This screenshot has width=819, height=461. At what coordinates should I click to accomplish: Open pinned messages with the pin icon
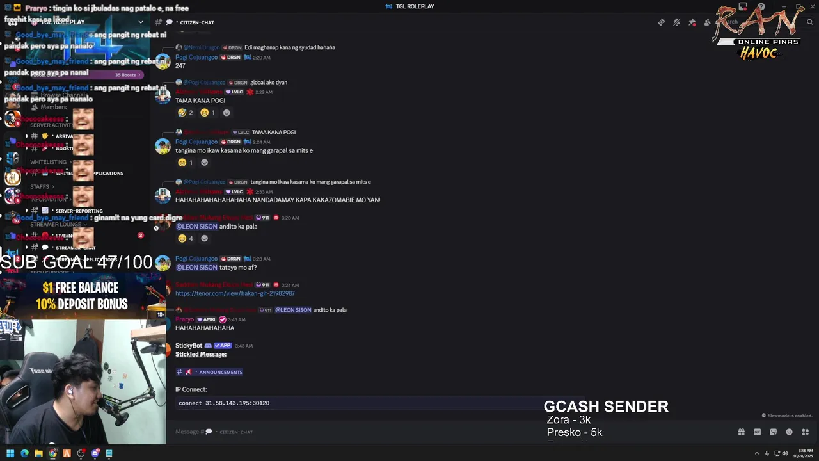[x=692, y=22]
